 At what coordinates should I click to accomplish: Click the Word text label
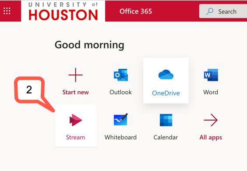[x=211, y=92]
